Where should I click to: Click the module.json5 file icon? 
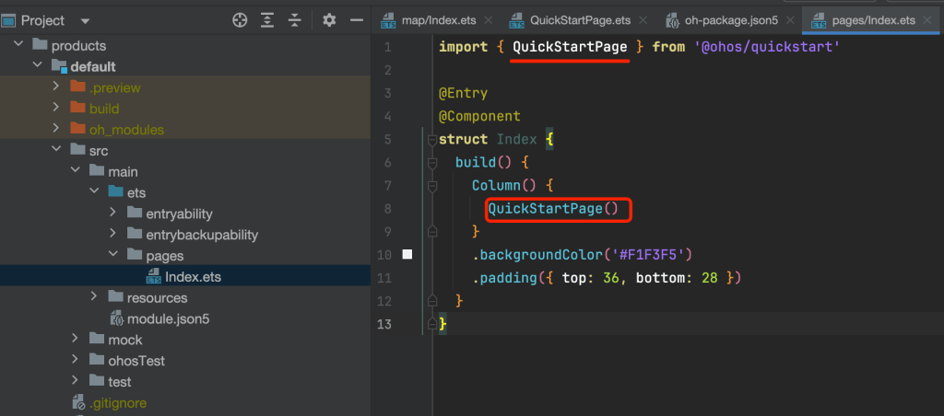[x=117, y=318]
